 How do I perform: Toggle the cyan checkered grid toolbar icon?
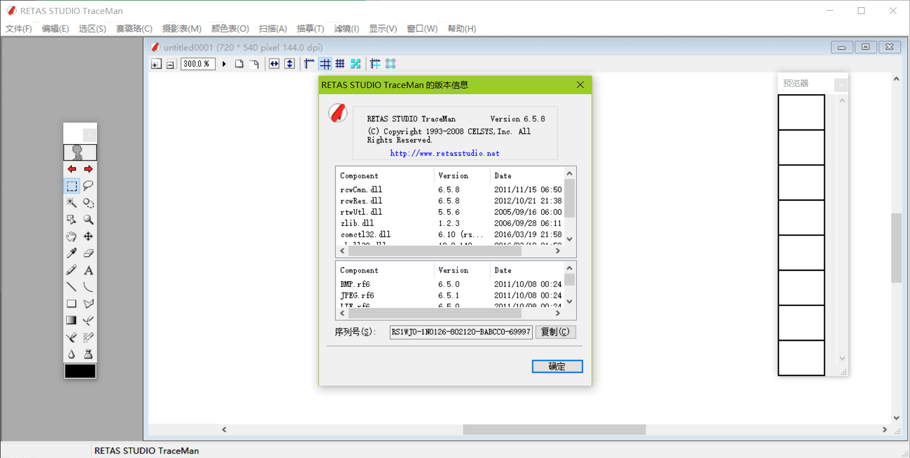(355, 64)
